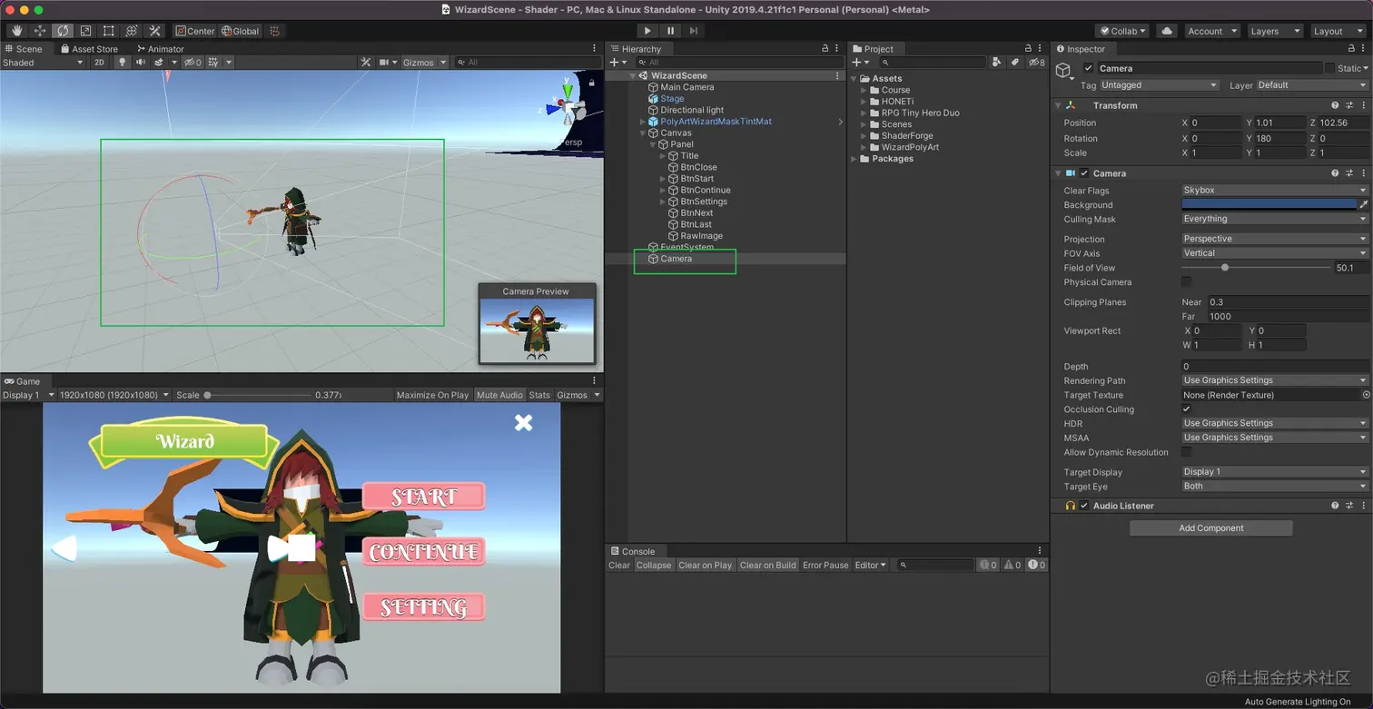Open the Shaded draw mode dropdown

click(43, 63)
